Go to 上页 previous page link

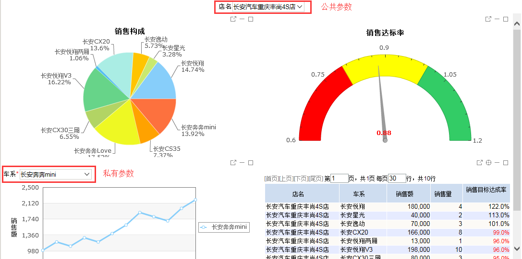pos(286,179)
